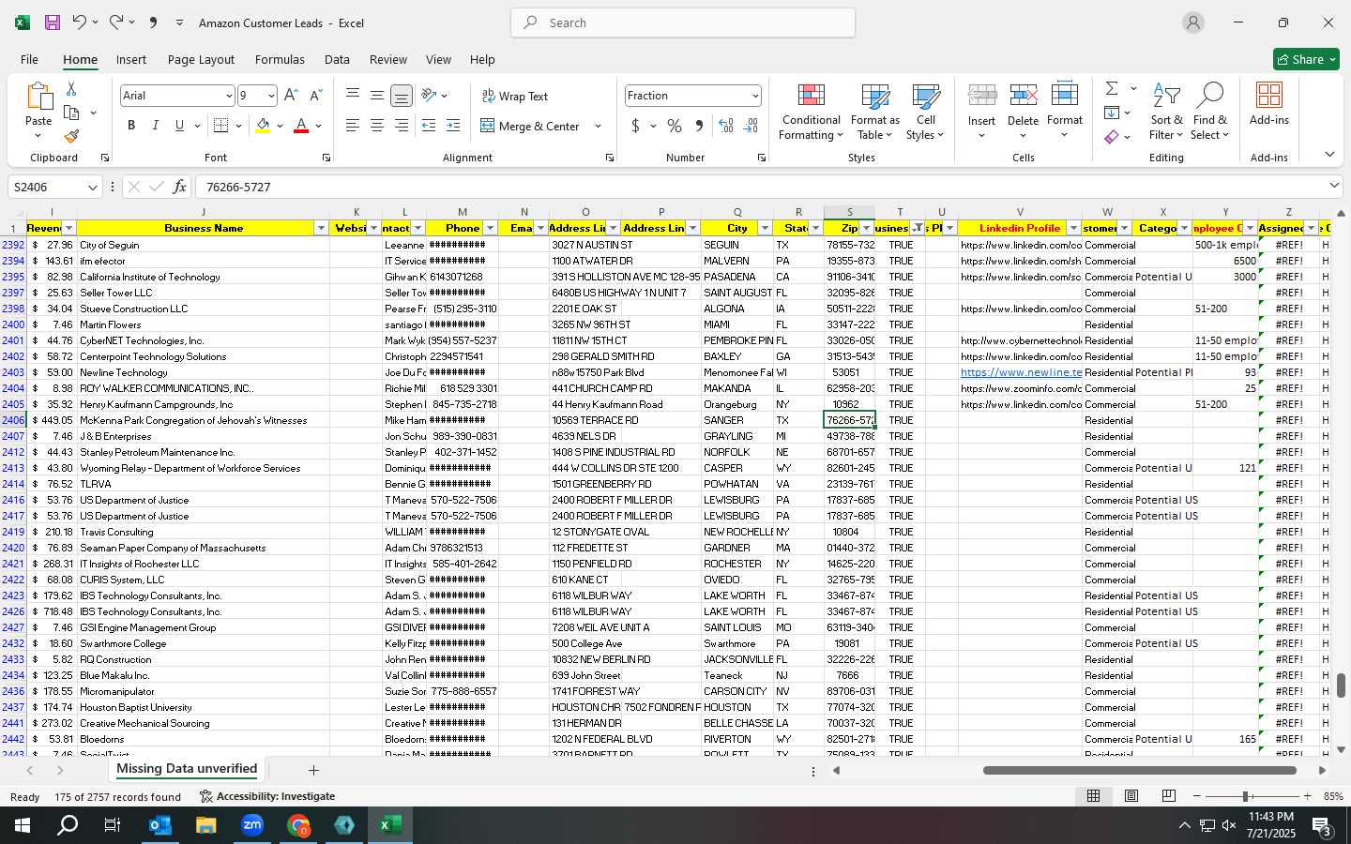
Task: Open the Phone column filter dropdown
Action: coord(490,228)
